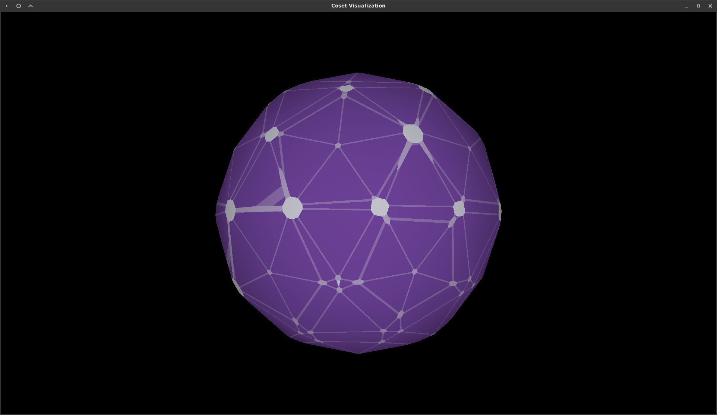Click the circle icon in the title bar
The height and width of the screenshot is (415, 717).
pos(18,6)
